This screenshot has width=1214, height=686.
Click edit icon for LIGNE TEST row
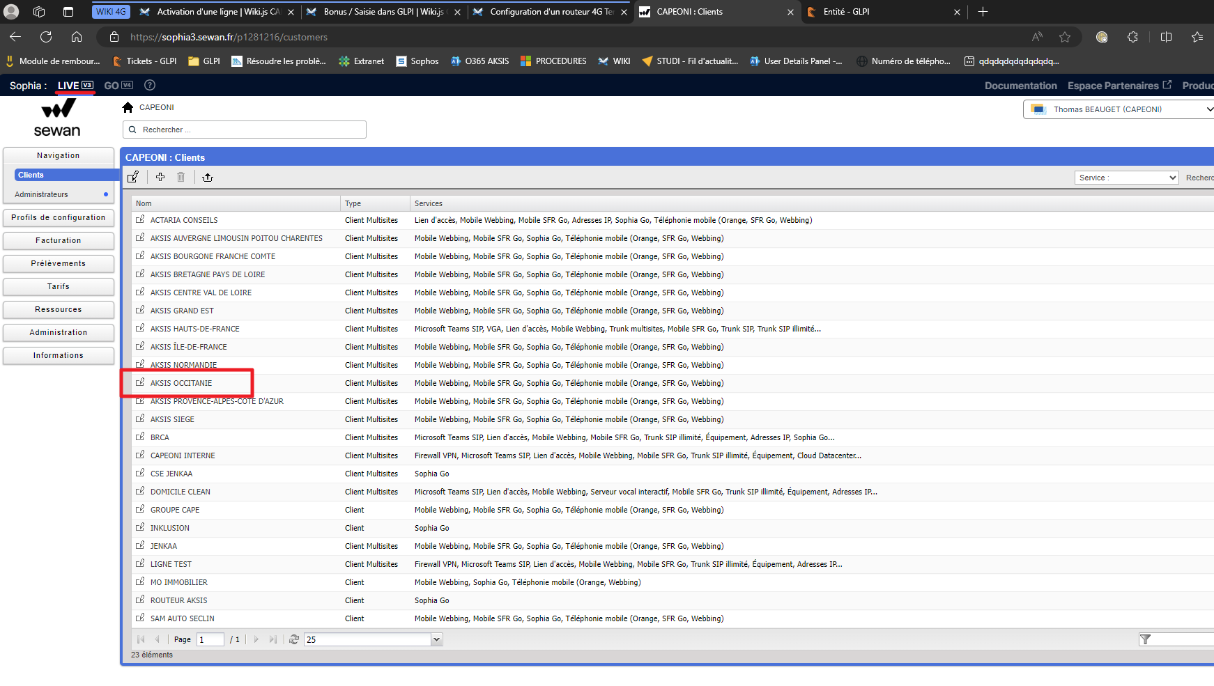click(140, 563)
